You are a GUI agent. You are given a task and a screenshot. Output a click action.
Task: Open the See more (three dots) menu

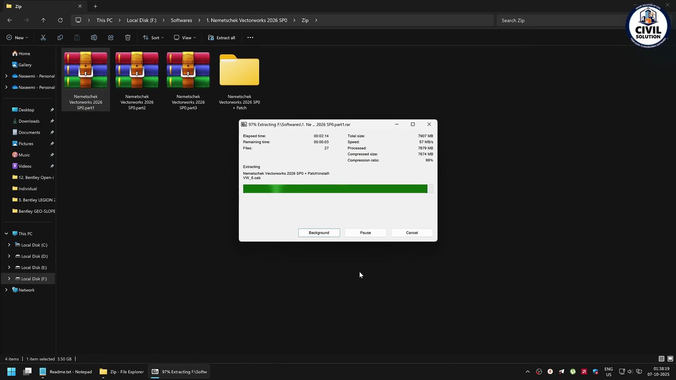[250, 37]
